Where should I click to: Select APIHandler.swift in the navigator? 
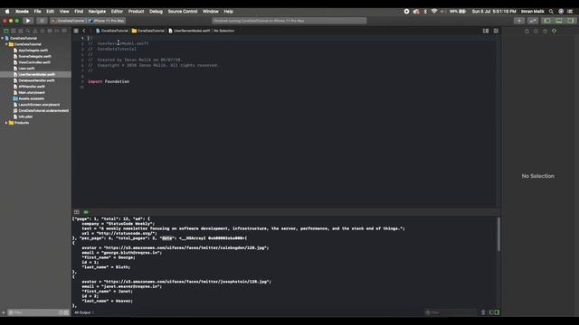click(x=32, y=87)
